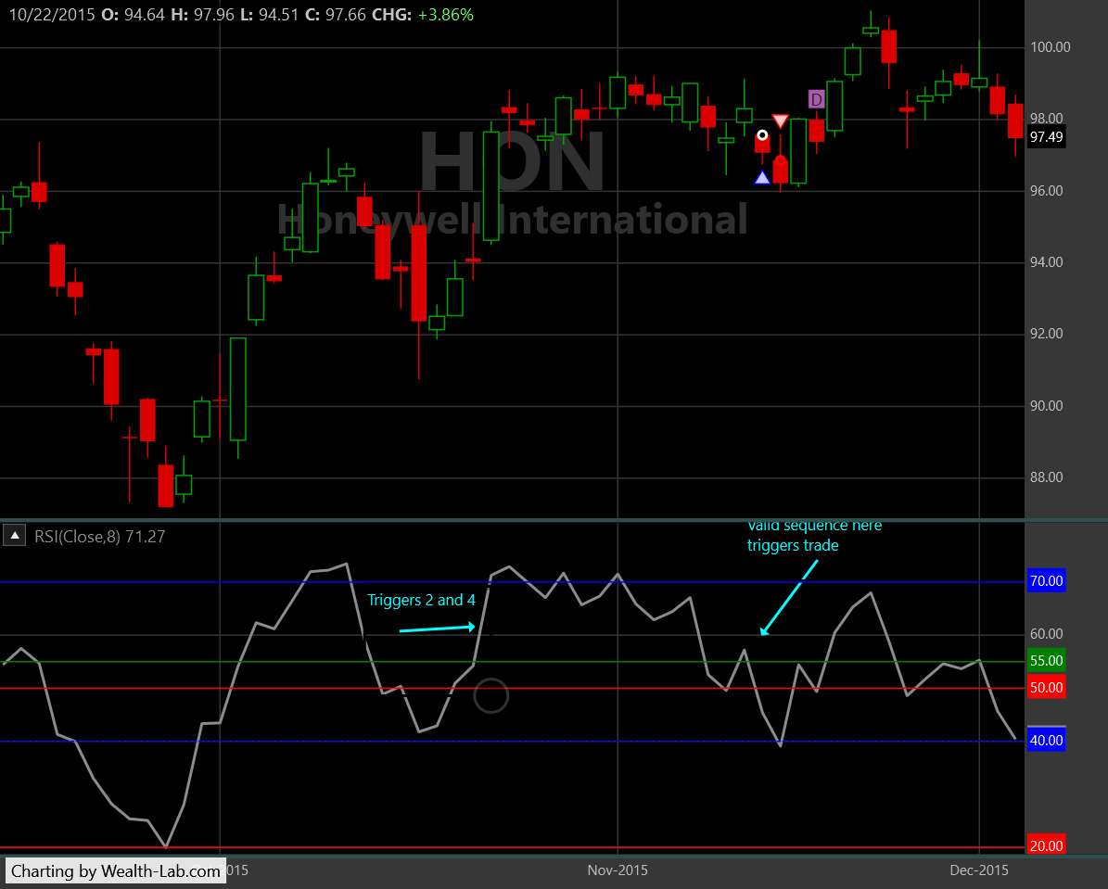The image size is (1108, 889).
Task: Click the 60.00 RSI axis label
Action: point(1047,634)
